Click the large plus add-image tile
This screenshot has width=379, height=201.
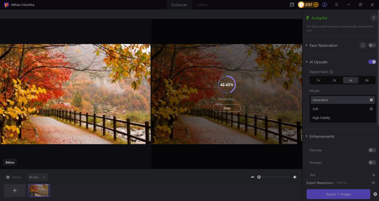15,190
